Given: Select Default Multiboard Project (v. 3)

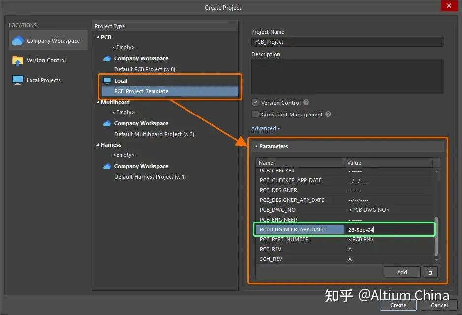Looking at the screenshot, I should (x=154, y=134).
